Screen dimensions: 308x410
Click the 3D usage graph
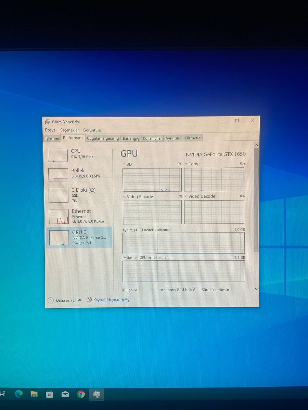[152, 180]
